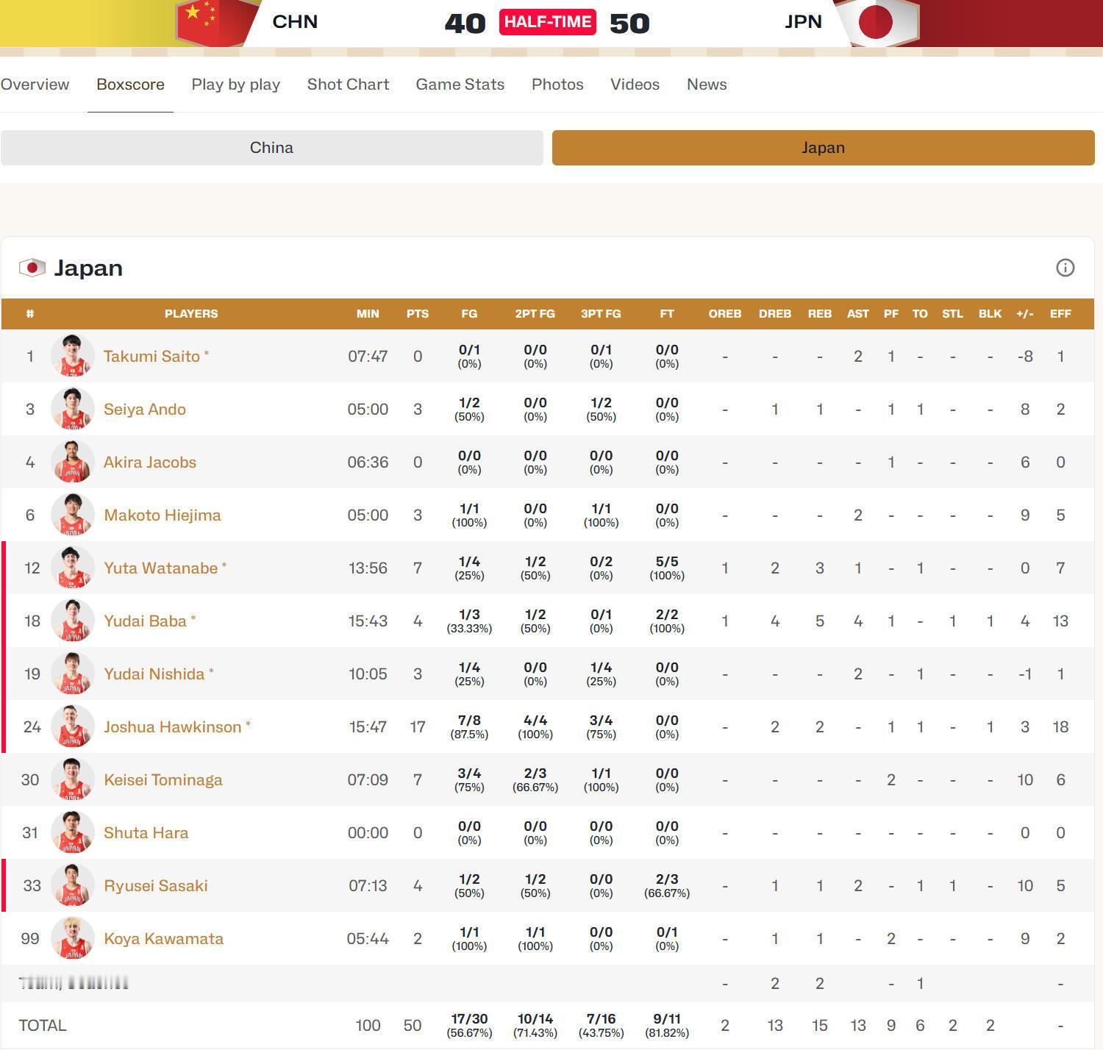Click the MIN column header
The height and width of the screenshot is (1050, 1103).
coord(368,314)
